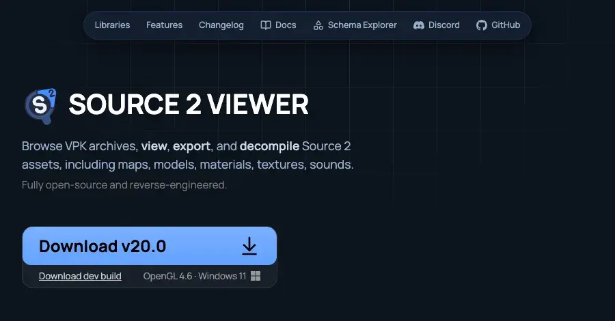Click the bold word 'decompile'
This screenshot has width=615, height=321.
pyautogui.click(x=269, y=146)
